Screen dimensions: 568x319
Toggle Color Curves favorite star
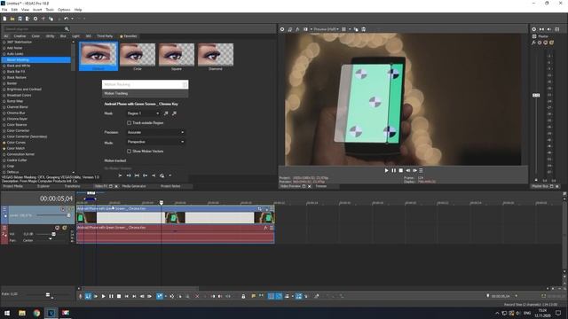(x=4, y=143)
